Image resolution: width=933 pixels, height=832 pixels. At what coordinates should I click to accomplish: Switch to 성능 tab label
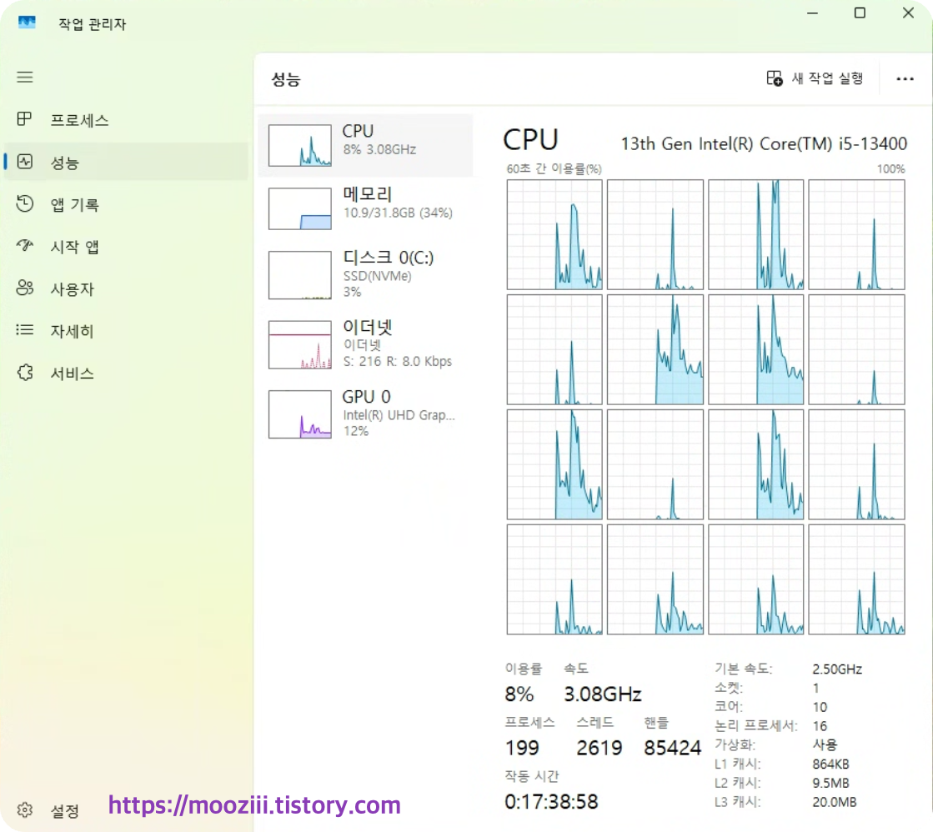(65, 163)
